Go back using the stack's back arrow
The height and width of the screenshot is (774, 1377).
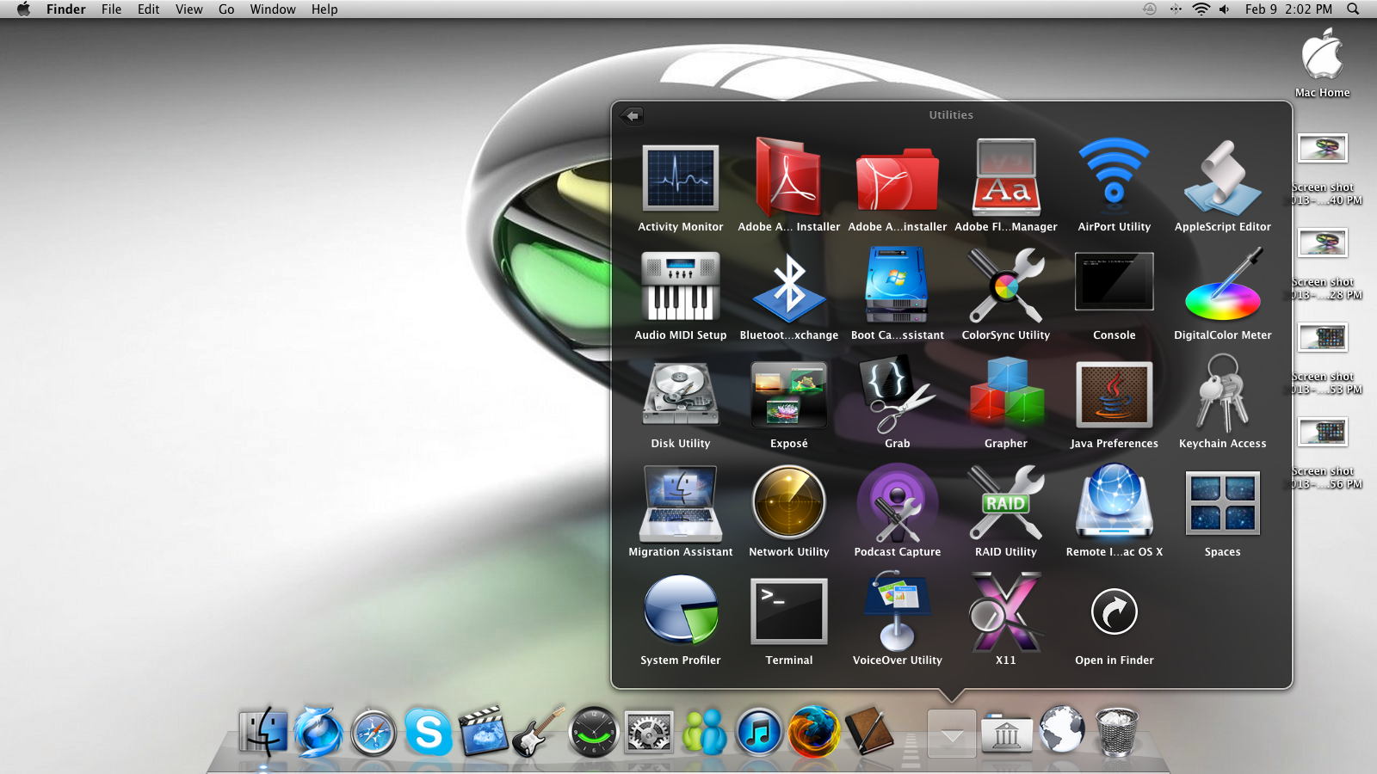[632, 115]
